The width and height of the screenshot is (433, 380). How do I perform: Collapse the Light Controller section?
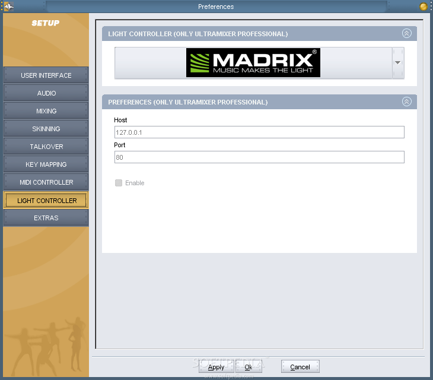406,33
